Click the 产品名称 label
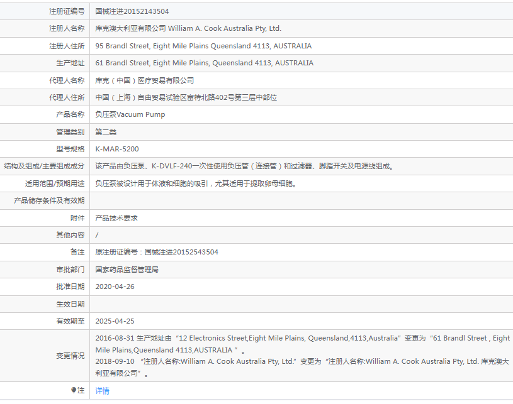 (70, 114)
